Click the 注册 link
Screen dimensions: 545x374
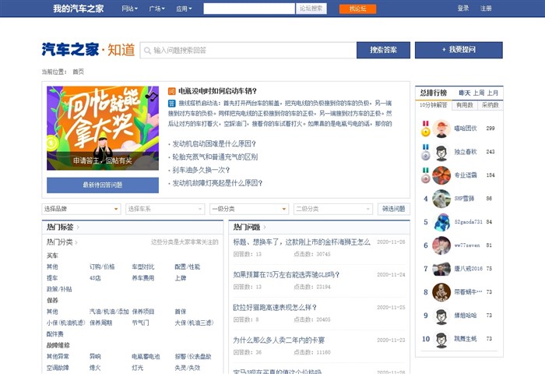(x=486, y=9)
